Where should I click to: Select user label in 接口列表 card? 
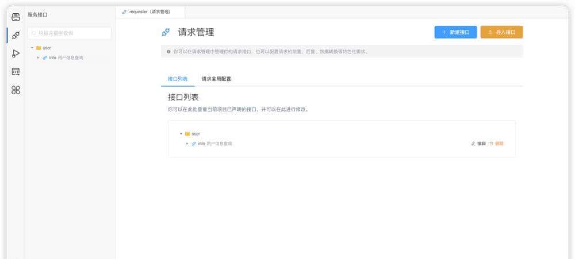pos(196,134)
